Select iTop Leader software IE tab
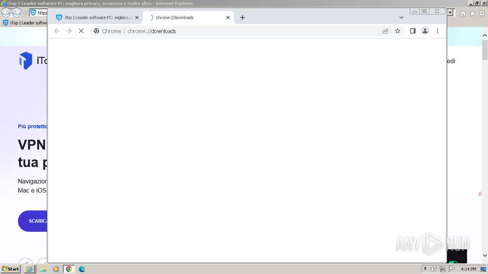This screenshot has width=488, height=274. coord(25,23)
